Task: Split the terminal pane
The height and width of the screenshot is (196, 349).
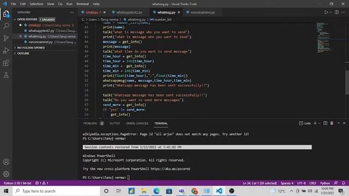Action: pos(325,123)
